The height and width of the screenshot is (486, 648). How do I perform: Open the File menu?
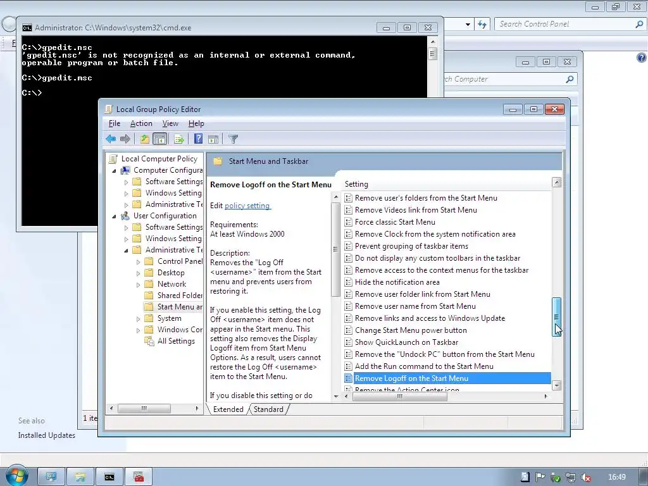pos(115,123)
